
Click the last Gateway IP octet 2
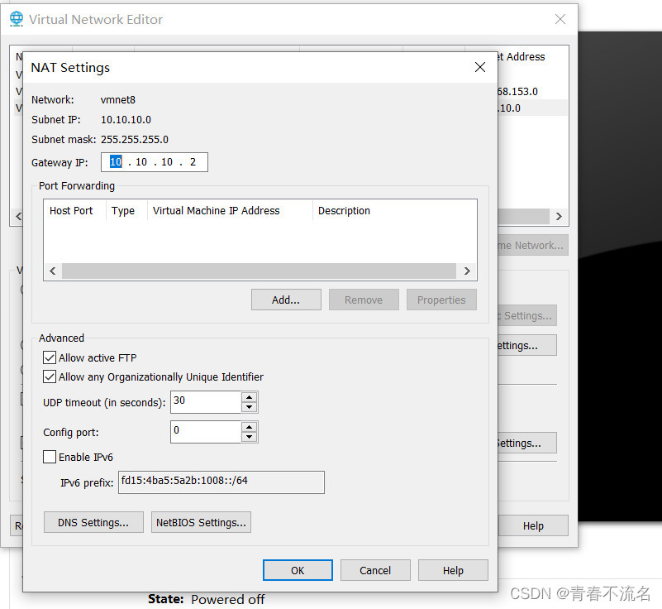[193, 162]
